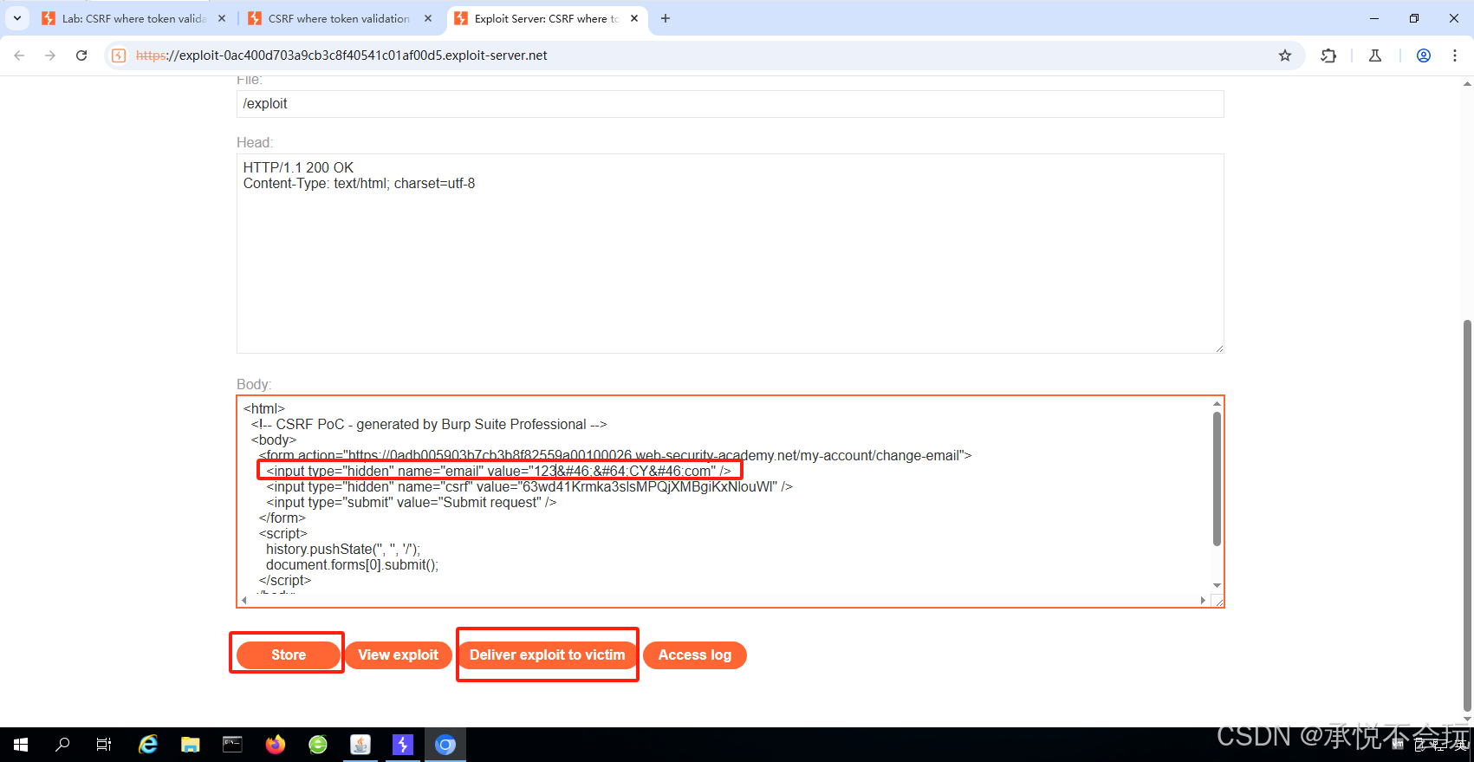Viewport: 1474px width, 762px height.
Task: Launch Firefox from taskbar
Action: 276,745
